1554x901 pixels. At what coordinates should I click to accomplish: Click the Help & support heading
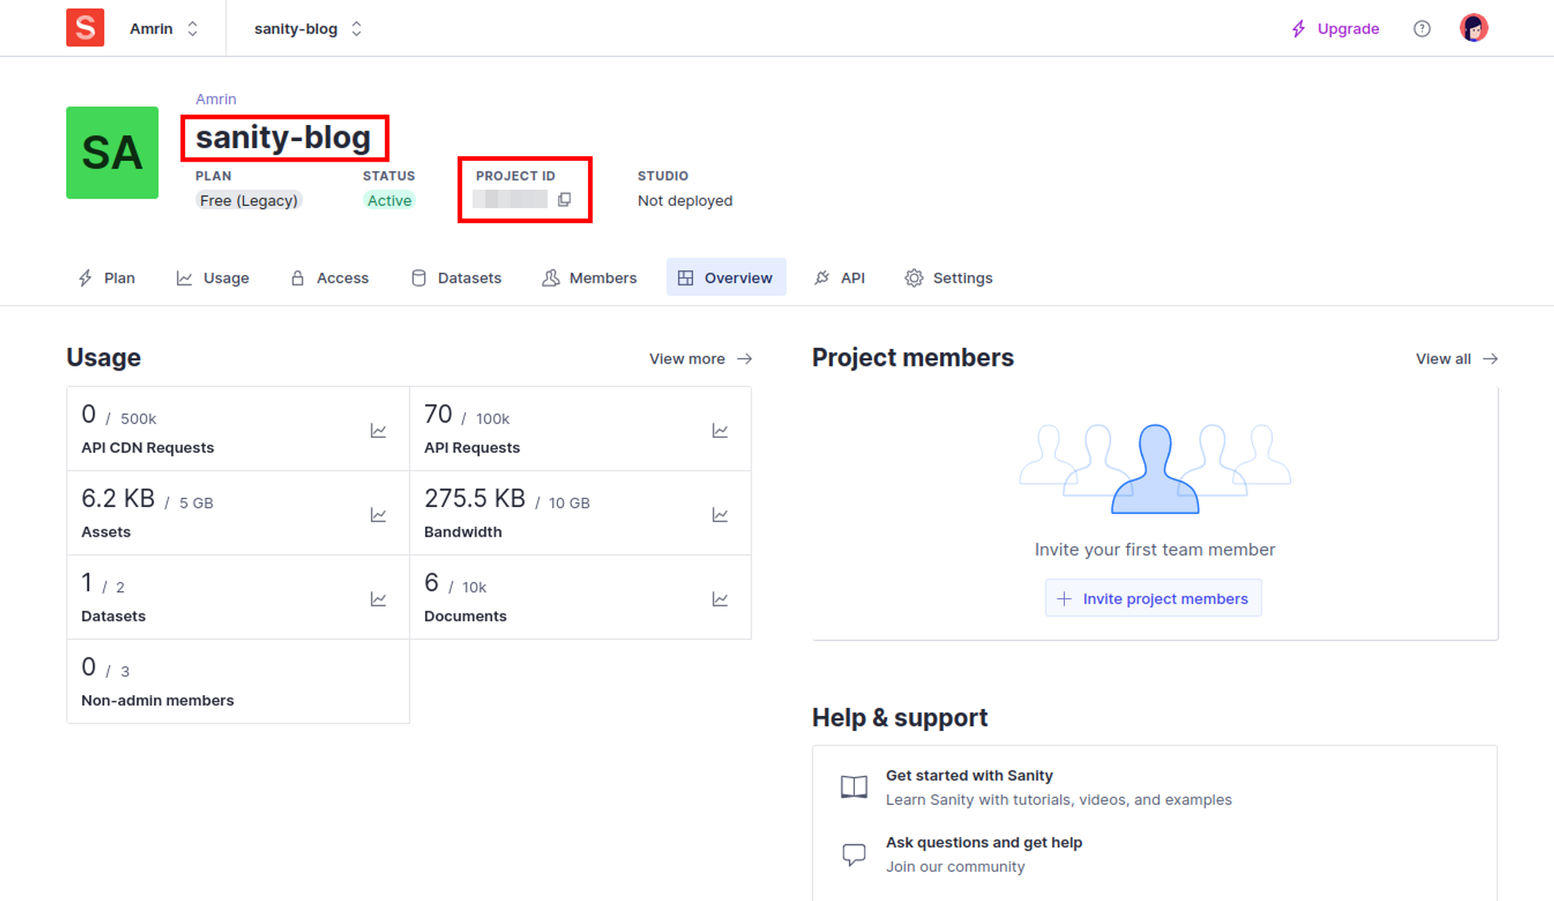pyautogui.click(x=900, y=718)
